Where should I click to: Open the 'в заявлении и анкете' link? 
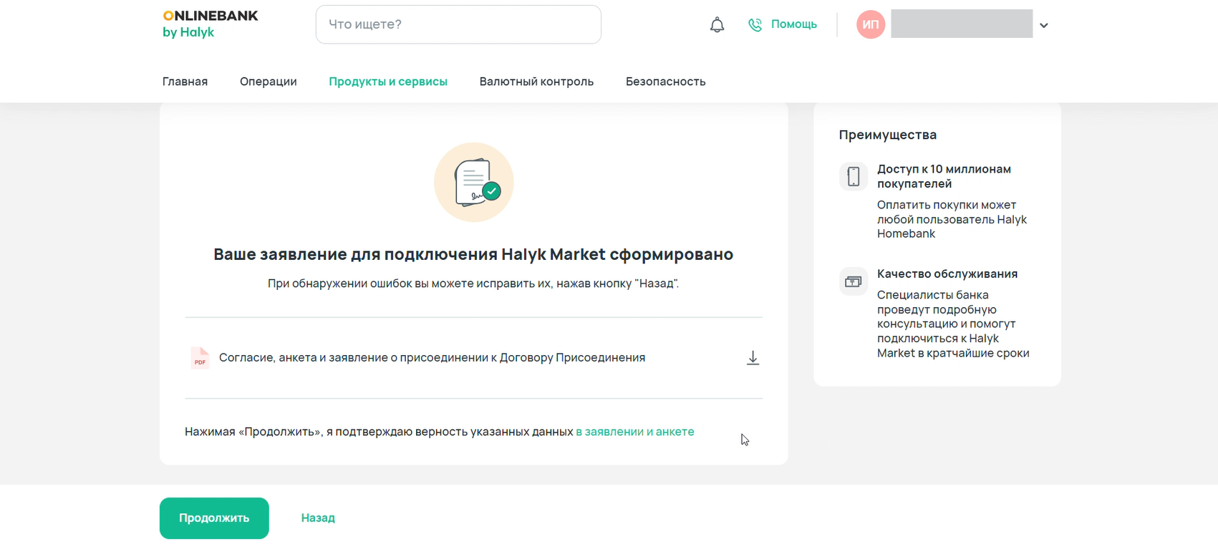pos(634,432)
